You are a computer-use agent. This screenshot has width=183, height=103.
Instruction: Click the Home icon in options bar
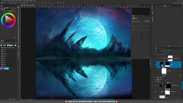2,3
